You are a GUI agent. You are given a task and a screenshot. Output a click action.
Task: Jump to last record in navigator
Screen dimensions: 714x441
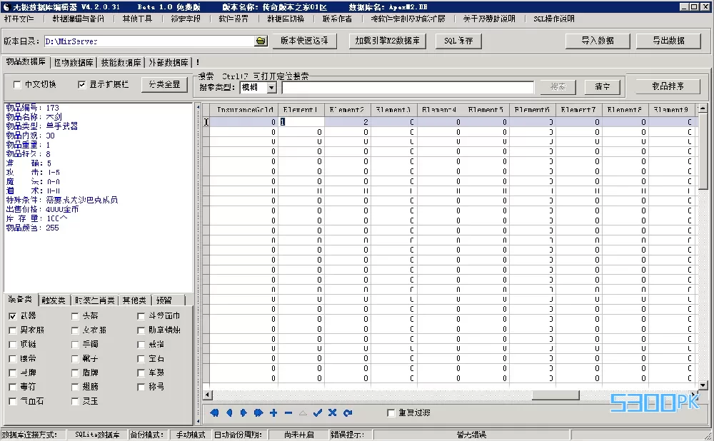[258, 412]
